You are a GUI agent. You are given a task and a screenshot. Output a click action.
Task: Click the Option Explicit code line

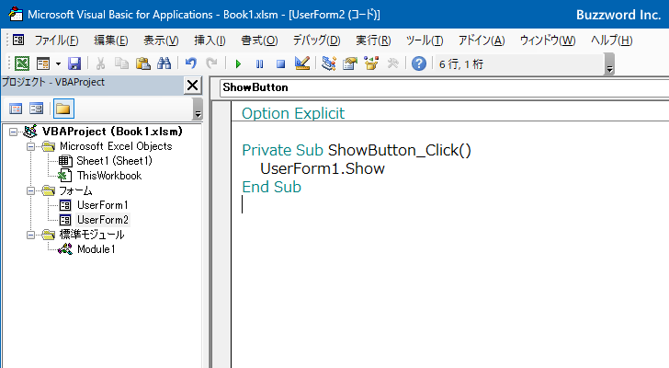coord(293,113)
